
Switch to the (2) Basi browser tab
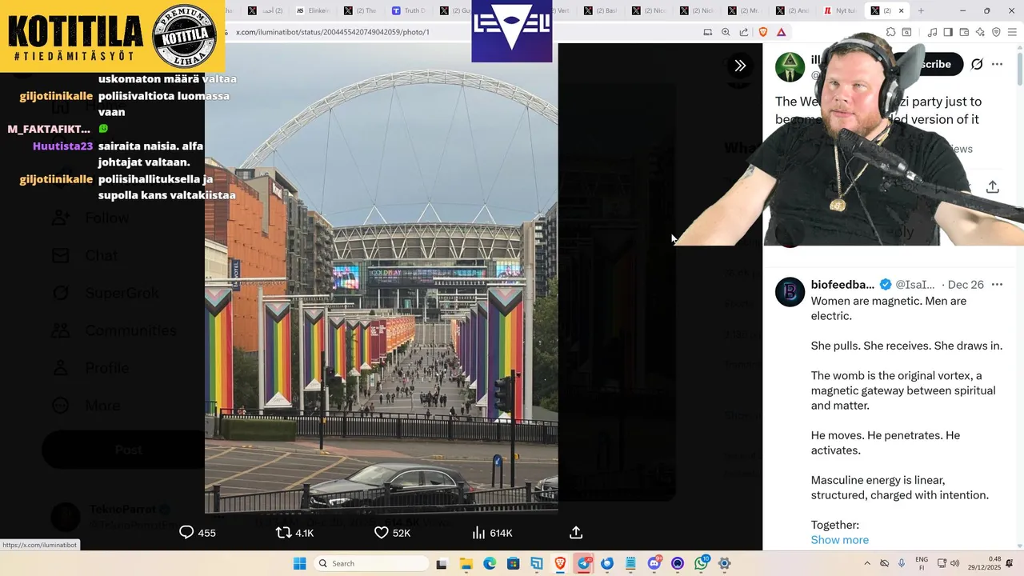pos(601,10)
